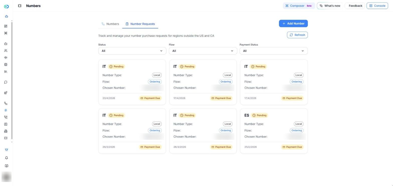Screen dimensions: 393x186
Task: Open the chat bubble icon in the sidebar
Action: [x=6, y=82]
